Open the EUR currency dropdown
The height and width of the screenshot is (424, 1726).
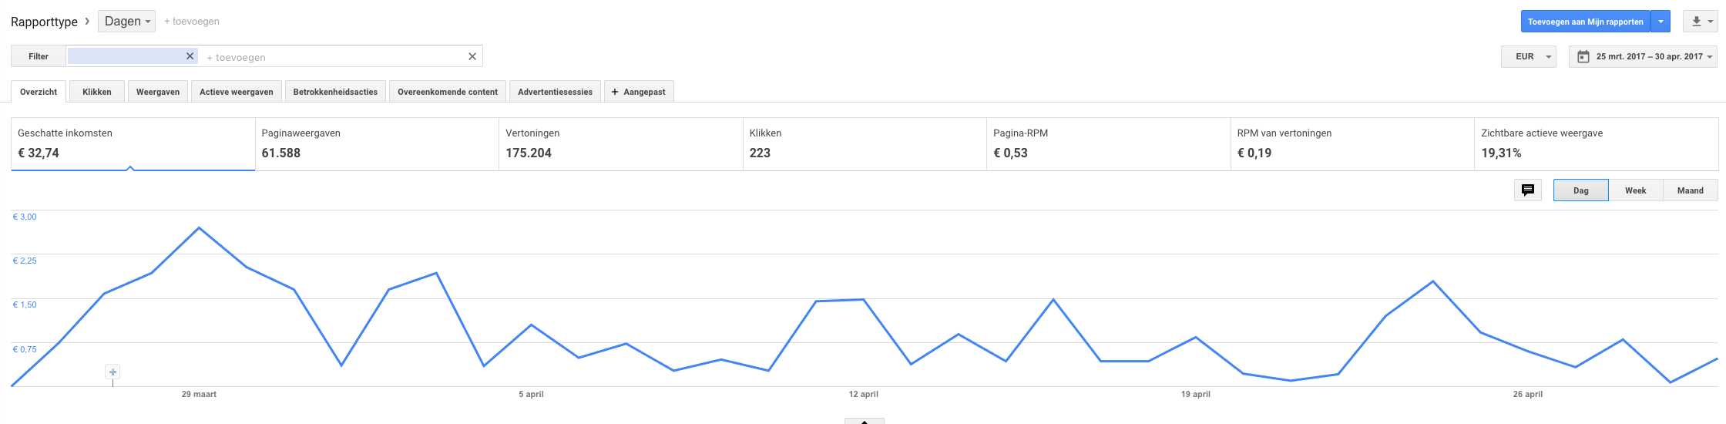(x=1529, y=56)
